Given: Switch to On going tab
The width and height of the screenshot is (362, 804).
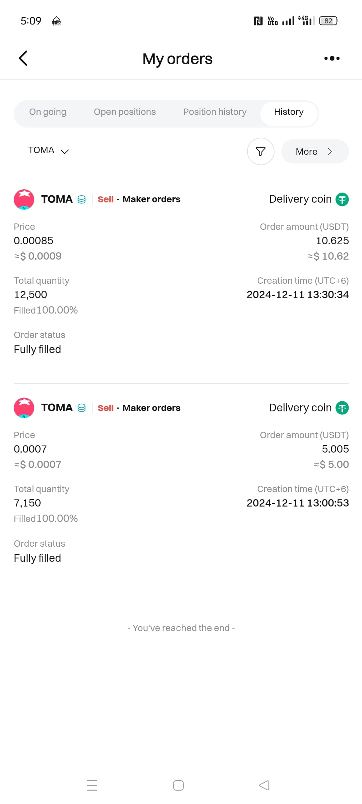Looking at the screenshot, I should click(48, 112).
